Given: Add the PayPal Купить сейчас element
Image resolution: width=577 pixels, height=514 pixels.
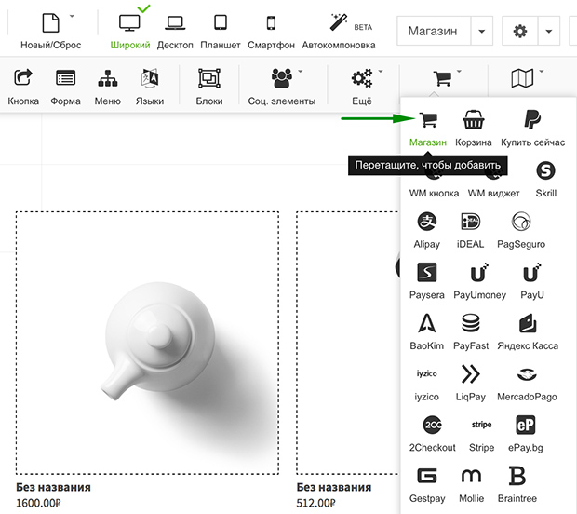Looking at the screenshot, I should (532, 121).
